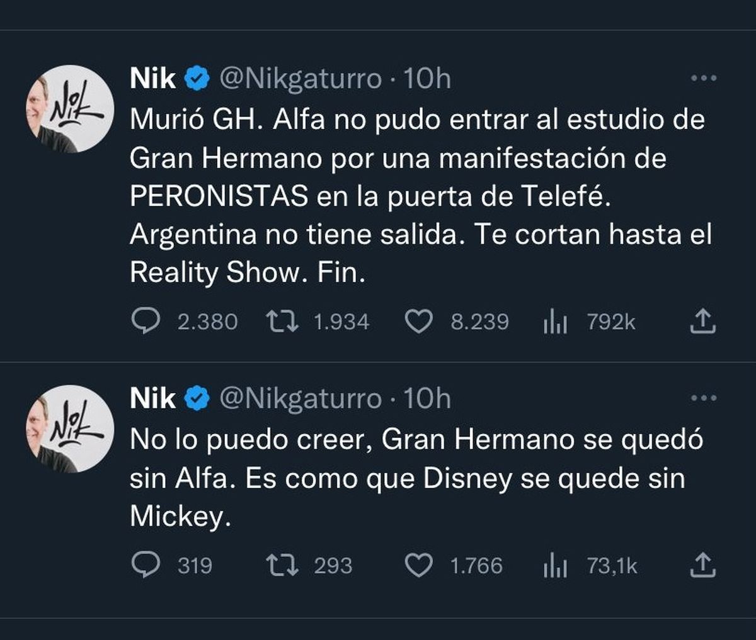Click the 10h timestamp on first tweet
Viewport: 756px width, 640px height.
tap(427, 79)
